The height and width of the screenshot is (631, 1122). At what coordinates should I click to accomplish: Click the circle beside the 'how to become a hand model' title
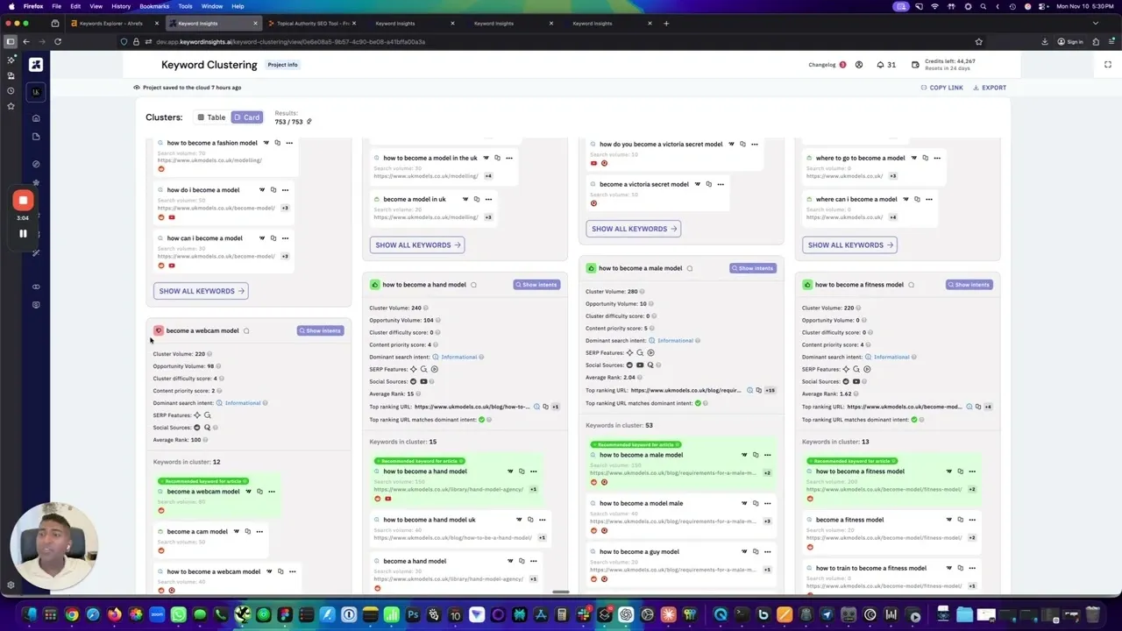(474, 285)
